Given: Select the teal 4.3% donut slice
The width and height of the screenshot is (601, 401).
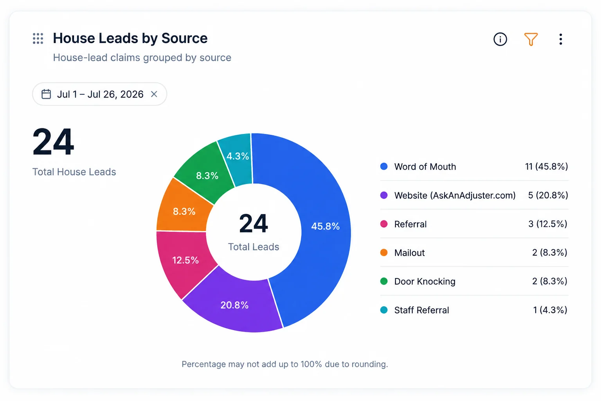Looking at the screenshot, I should coord(239,157).
